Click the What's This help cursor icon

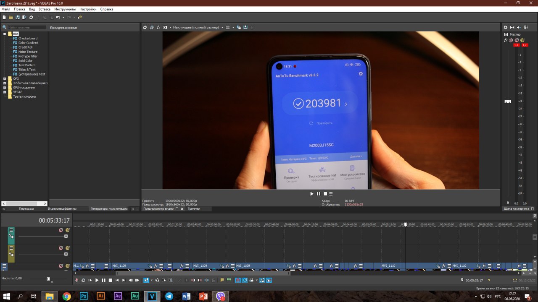click(80, 17)
